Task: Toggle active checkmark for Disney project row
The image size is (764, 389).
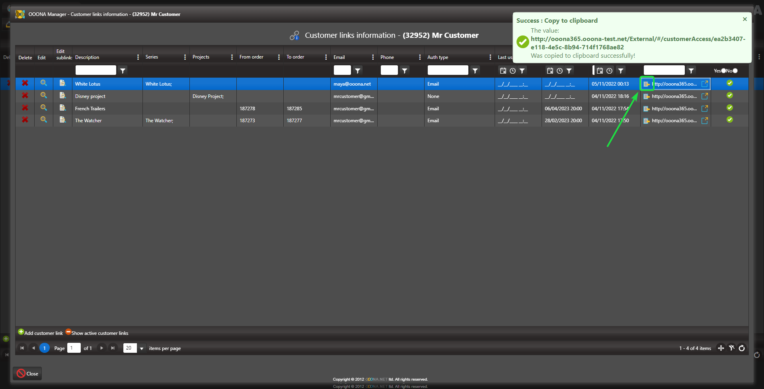Action: click(x=729, y=96)
